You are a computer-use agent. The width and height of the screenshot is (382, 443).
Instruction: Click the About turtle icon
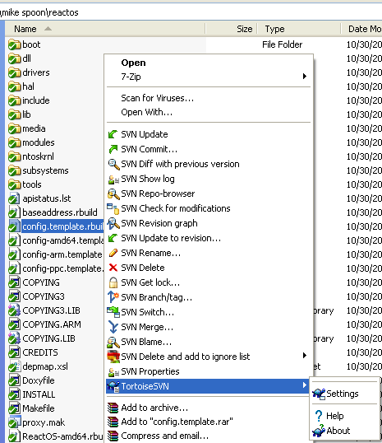point(319,431)
